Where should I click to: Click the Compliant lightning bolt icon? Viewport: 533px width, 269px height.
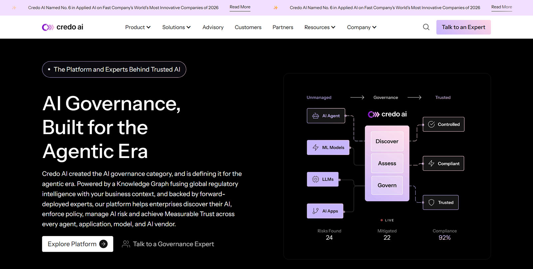431,164
